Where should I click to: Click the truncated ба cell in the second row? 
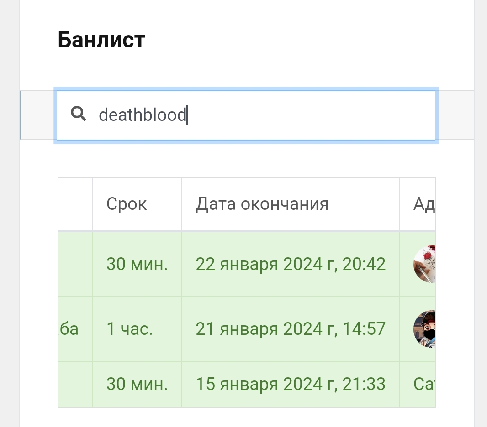69,329
